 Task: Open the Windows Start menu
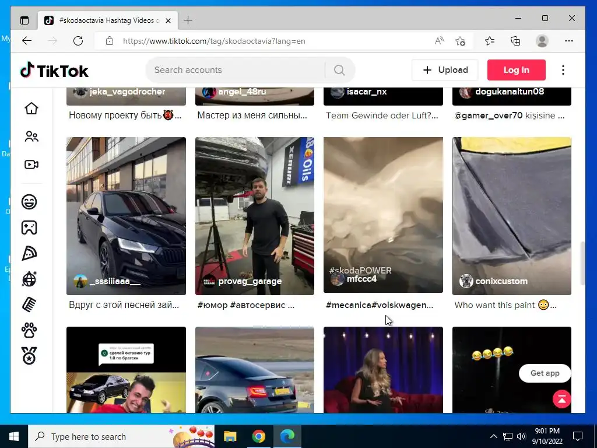tap(14, 436)
